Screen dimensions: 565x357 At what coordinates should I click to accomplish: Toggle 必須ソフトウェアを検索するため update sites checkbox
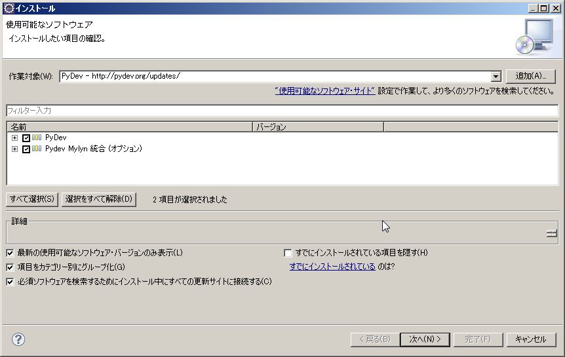point(10,282)
